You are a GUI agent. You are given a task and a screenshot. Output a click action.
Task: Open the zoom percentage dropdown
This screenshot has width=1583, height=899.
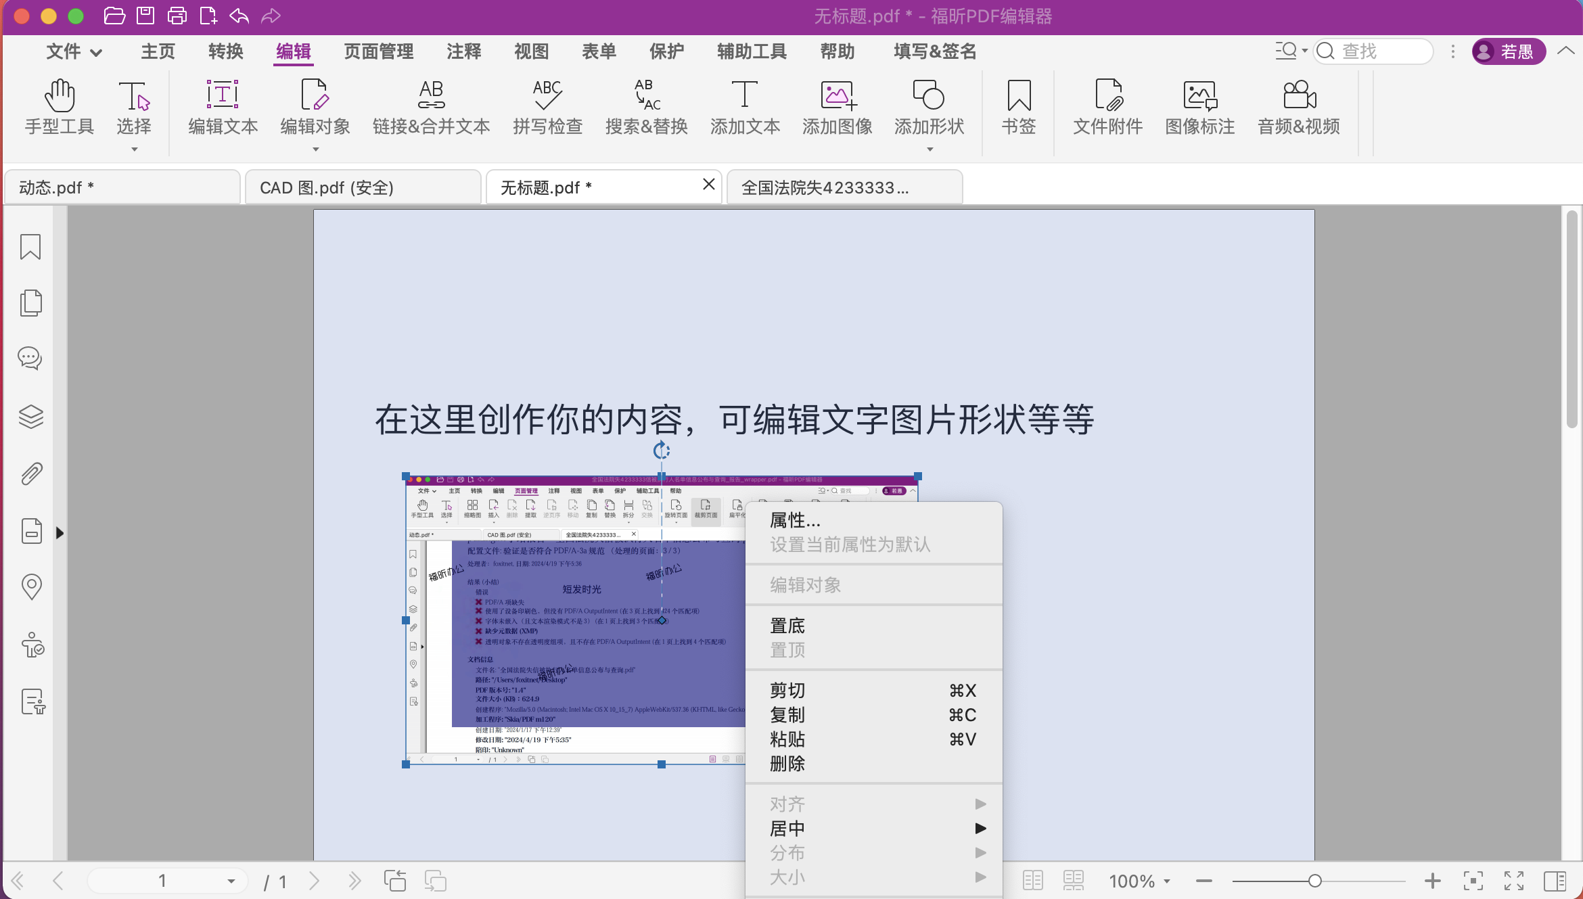pos(1167,881)
